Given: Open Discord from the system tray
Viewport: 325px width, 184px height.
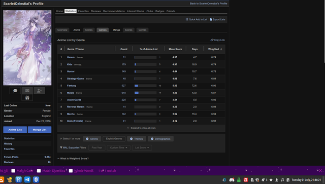Looking at the screenshot, I should point(232,180).
